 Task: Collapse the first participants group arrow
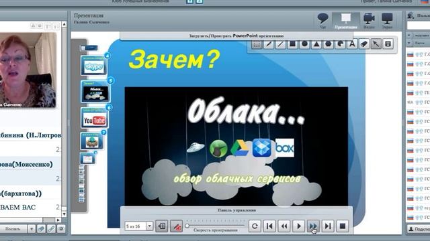coord(409,35)
